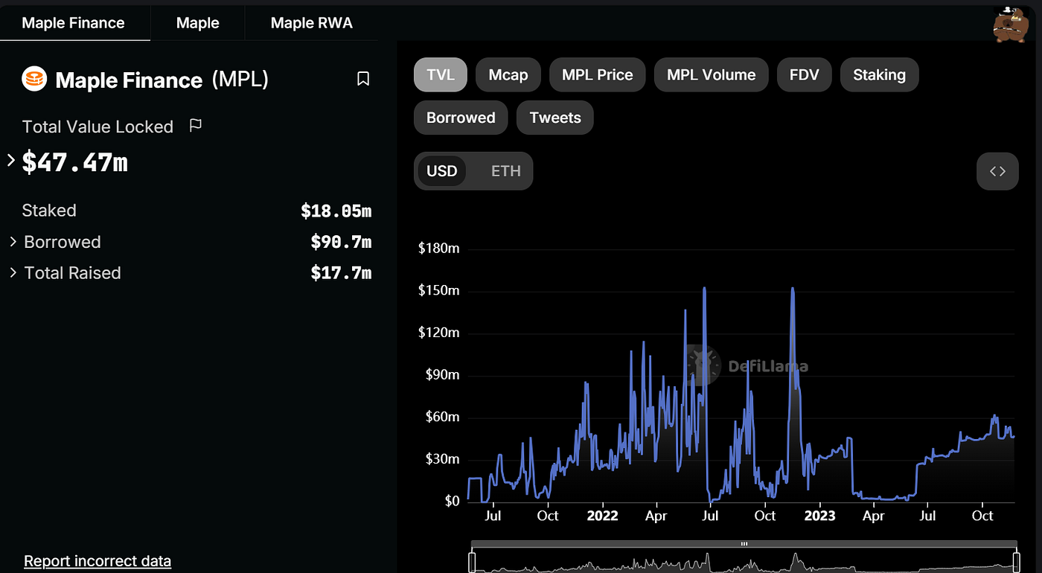The height and width of the screenshot is (573, 1042).
Task: Bookmark the Maple Finance protocol
Action: 363,78
